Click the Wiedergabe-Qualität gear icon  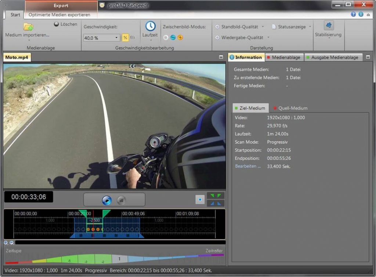pyautogui.click(x=217, y=37)
